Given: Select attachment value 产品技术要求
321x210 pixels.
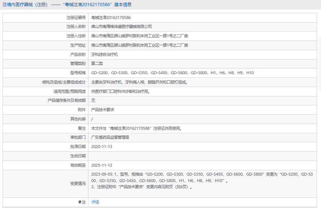Looking at the screenshot, I should [x=102, y=110].
